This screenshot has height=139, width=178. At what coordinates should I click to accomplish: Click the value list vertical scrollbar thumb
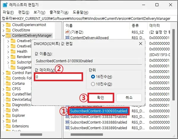(x=174, y=65)
